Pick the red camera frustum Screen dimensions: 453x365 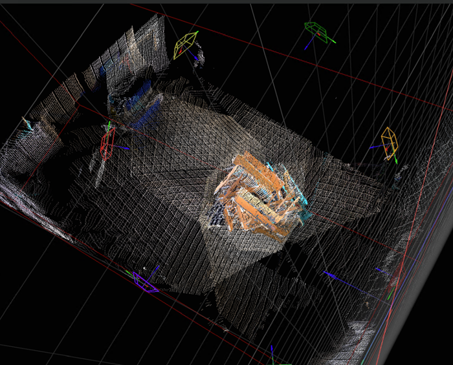107,143
